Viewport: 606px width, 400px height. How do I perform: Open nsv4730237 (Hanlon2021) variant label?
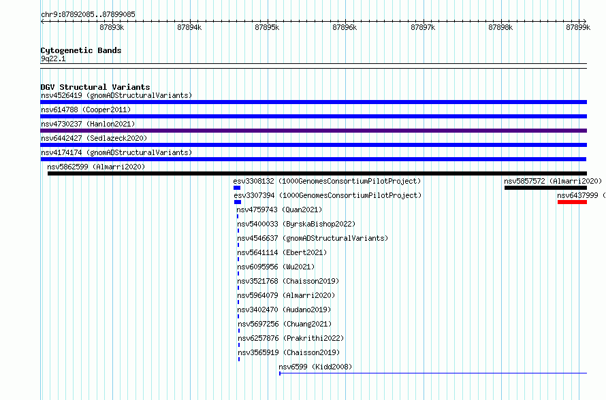pos(88,124)
